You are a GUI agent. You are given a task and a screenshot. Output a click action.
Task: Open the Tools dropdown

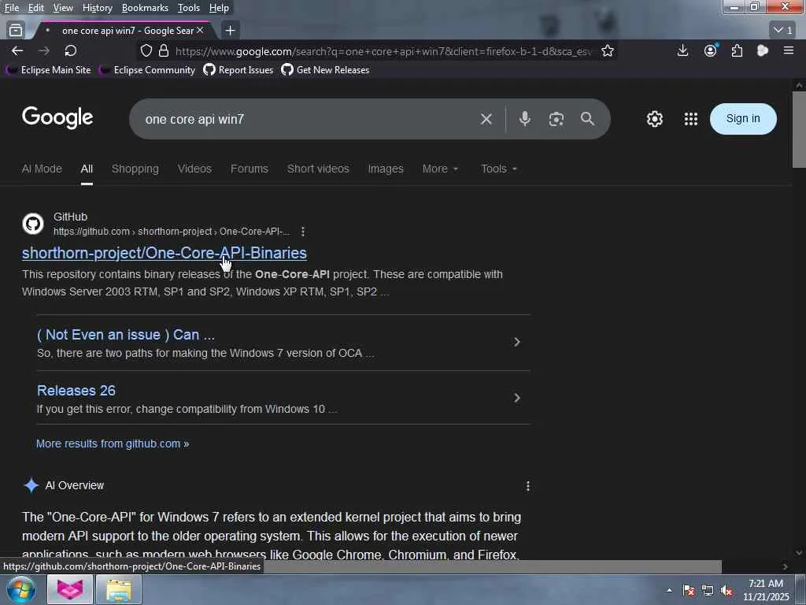tap(498, 169)
